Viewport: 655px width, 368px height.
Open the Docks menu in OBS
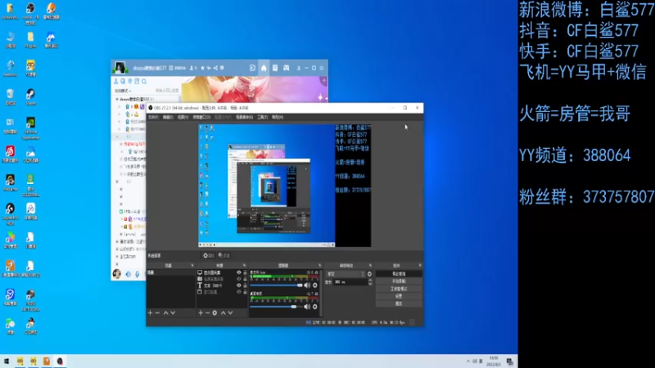(x=201, y=117)
